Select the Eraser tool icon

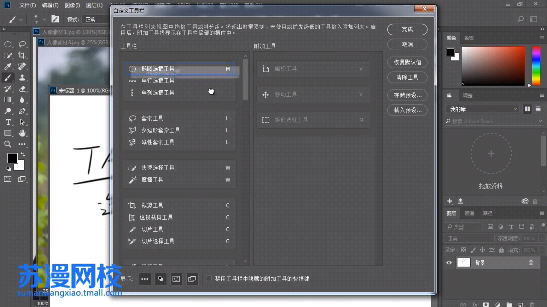point(22,89)
